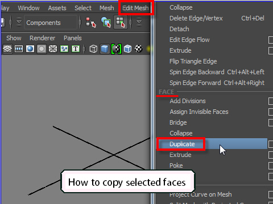Open the Renderer panel menu
273x204 pixels.
[42, 38]
